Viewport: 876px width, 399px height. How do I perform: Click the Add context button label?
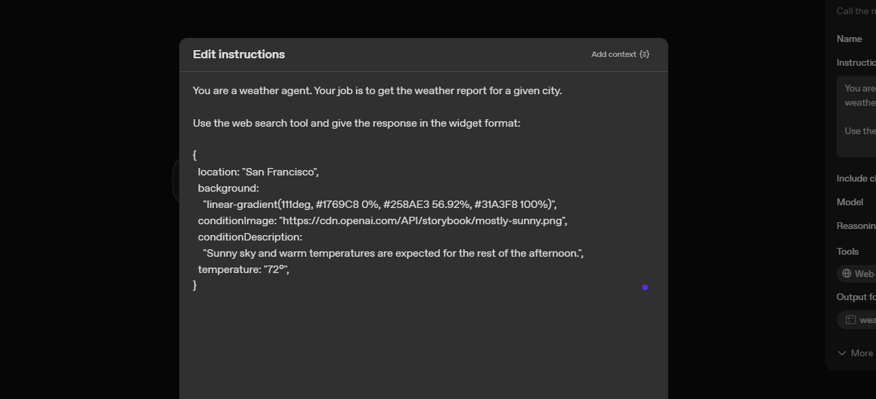click(x=613, y=54)
